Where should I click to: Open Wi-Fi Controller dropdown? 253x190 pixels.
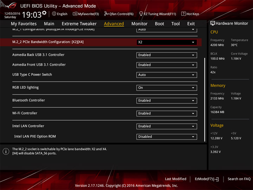(167, 113)
